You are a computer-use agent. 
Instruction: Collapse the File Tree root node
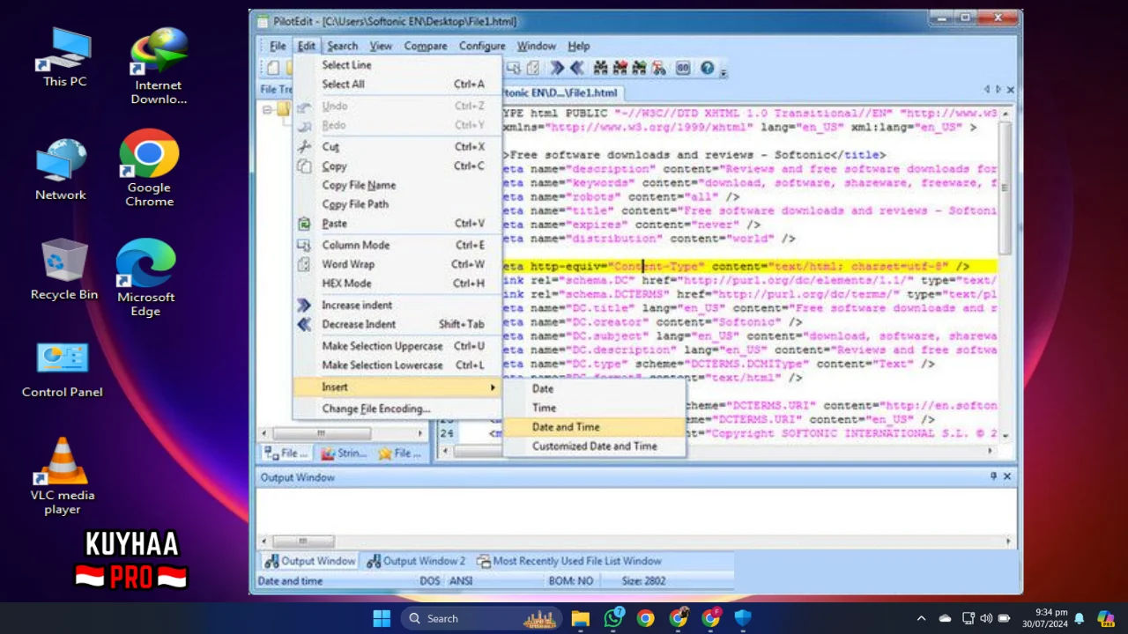(267, 110)
